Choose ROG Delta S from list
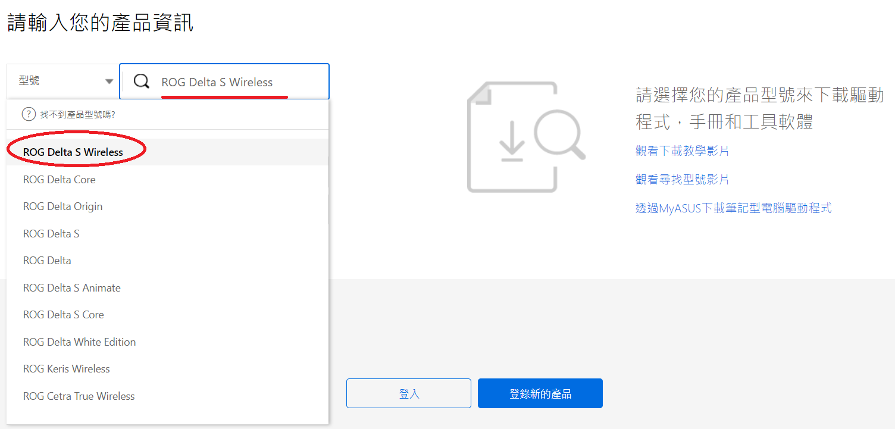The width and height of the screenshot is (895, 429). click(167, 234)
